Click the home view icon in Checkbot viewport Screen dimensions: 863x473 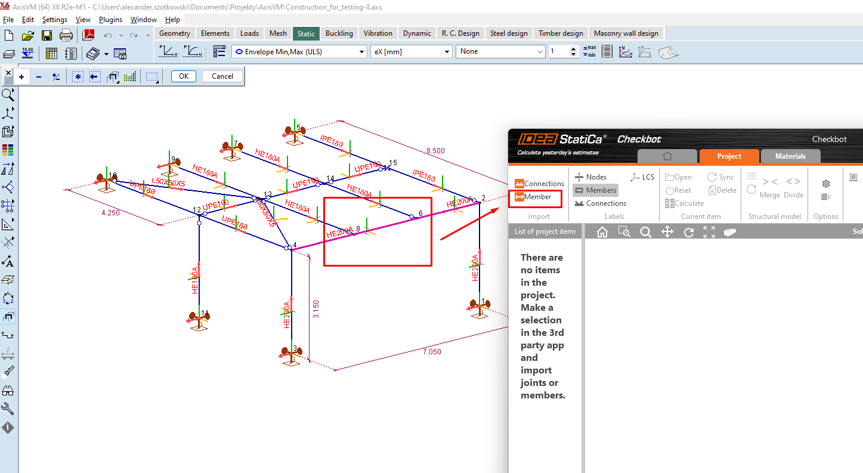tap(602, 231)
